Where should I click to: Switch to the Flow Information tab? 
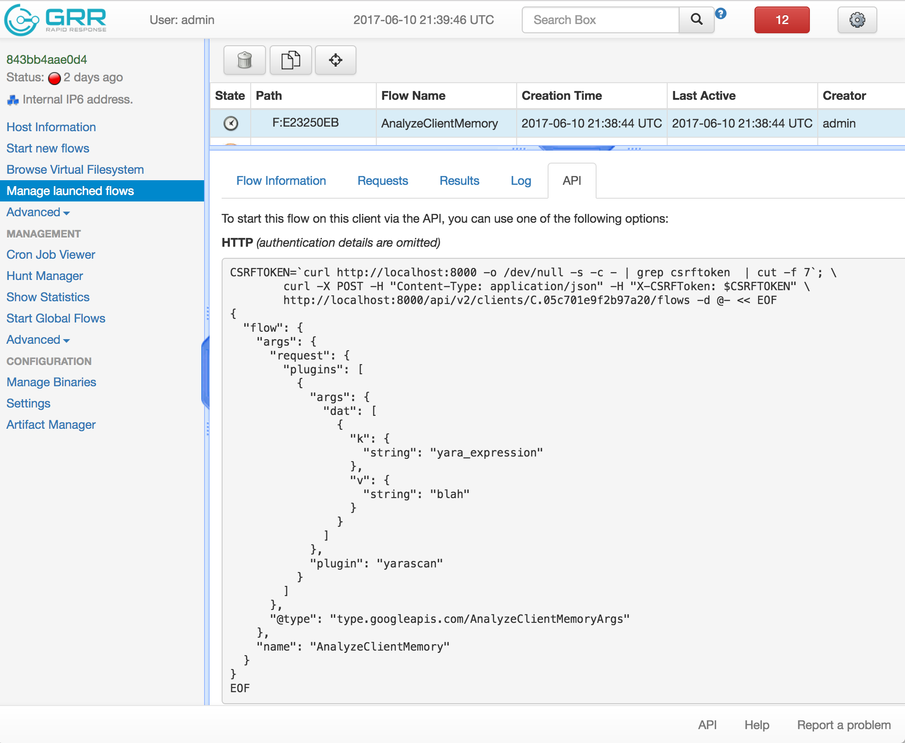281,181
